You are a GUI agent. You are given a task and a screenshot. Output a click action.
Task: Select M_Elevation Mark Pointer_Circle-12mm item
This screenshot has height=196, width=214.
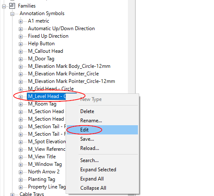(x=71, y=81)
